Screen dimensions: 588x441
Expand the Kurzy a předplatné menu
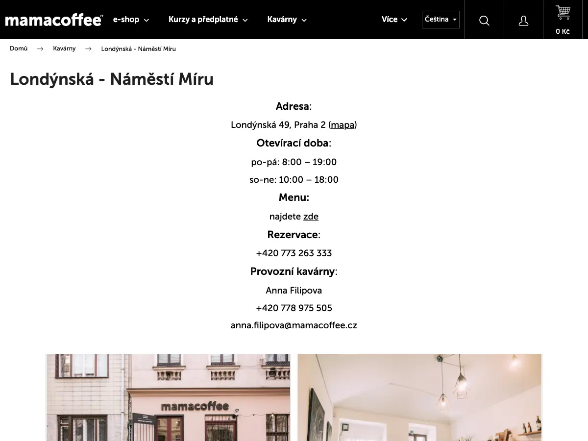208,20
